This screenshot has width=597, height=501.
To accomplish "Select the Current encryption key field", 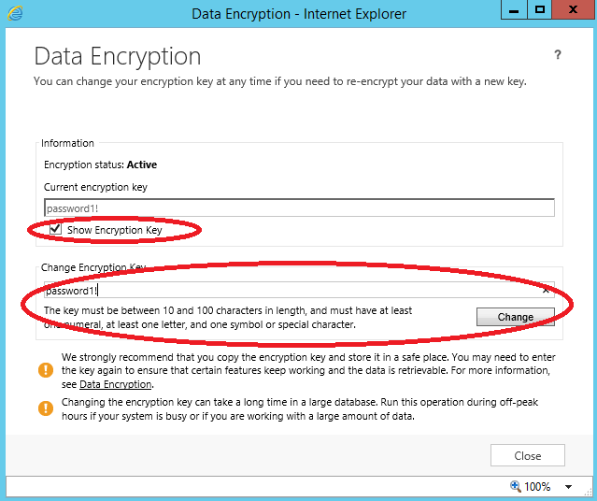I will tap(299, 208).
